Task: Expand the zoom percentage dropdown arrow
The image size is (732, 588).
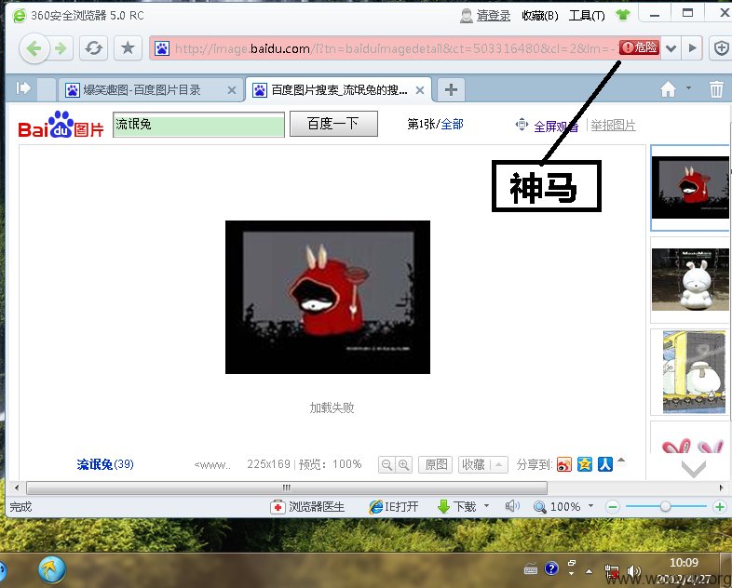Action: (590, 505)
